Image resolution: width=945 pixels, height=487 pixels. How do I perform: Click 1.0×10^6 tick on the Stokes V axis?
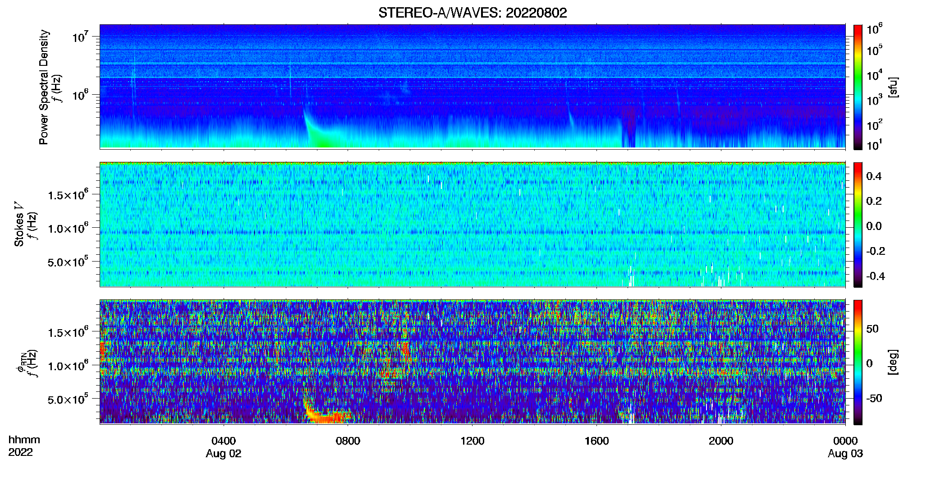pyautogui.click(x=68, y=228)
